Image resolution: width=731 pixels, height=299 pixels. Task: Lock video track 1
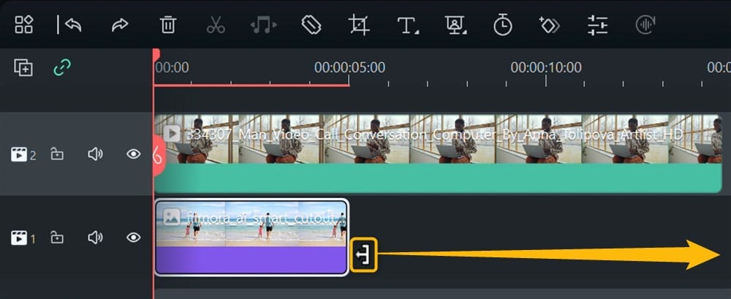tap(57, 238)
